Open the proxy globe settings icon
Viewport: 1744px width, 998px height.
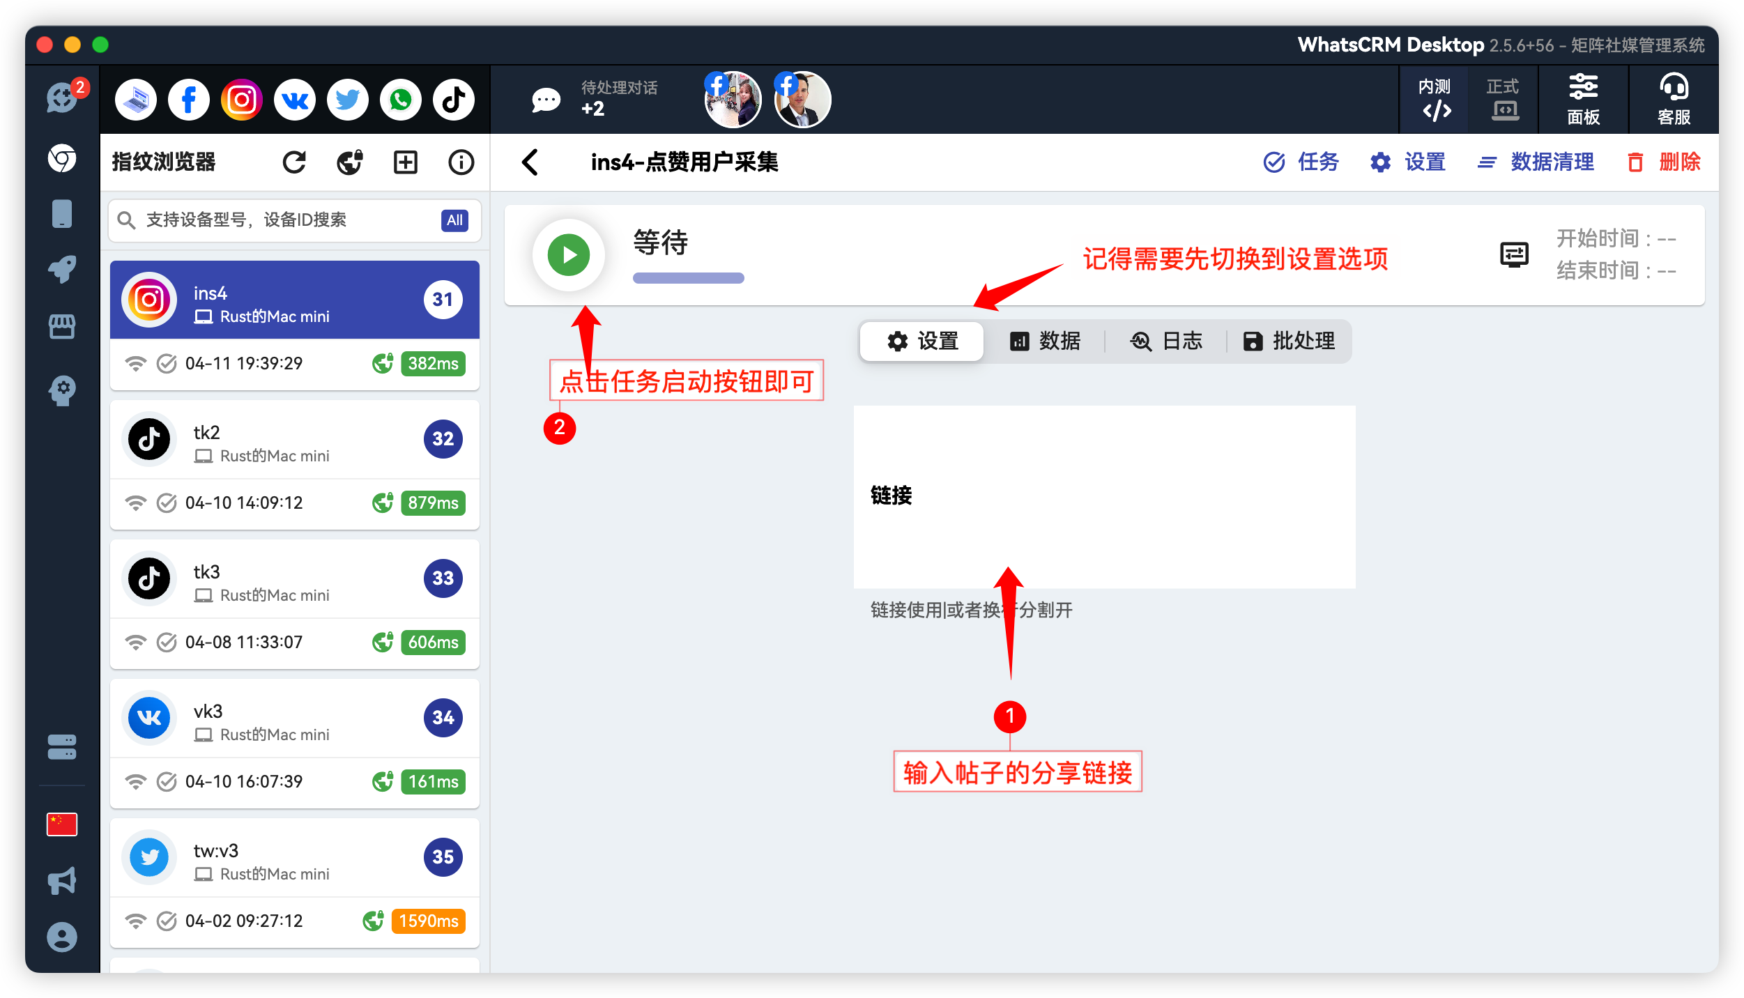[x=349, y=162]
